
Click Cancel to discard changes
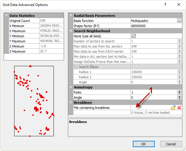(171, 144)
